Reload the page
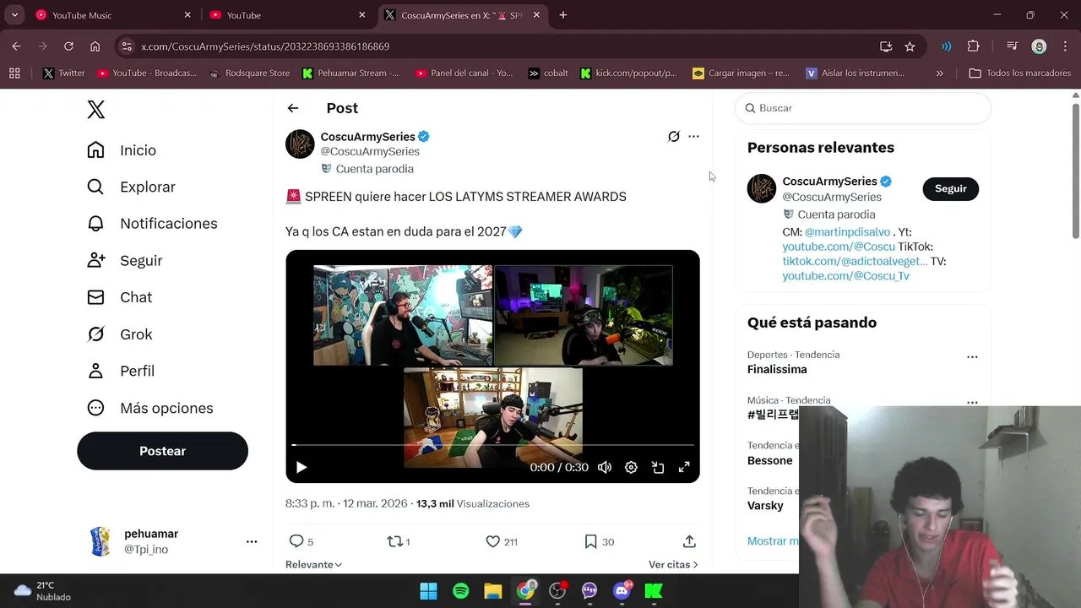The height and width of the screenshot is (608, 1081). point(68,46)
